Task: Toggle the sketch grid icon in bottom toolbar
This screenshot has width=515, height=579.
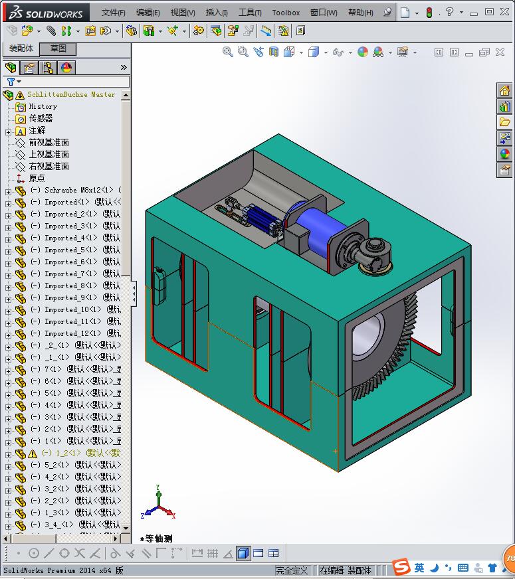Action: coord(213,553)
